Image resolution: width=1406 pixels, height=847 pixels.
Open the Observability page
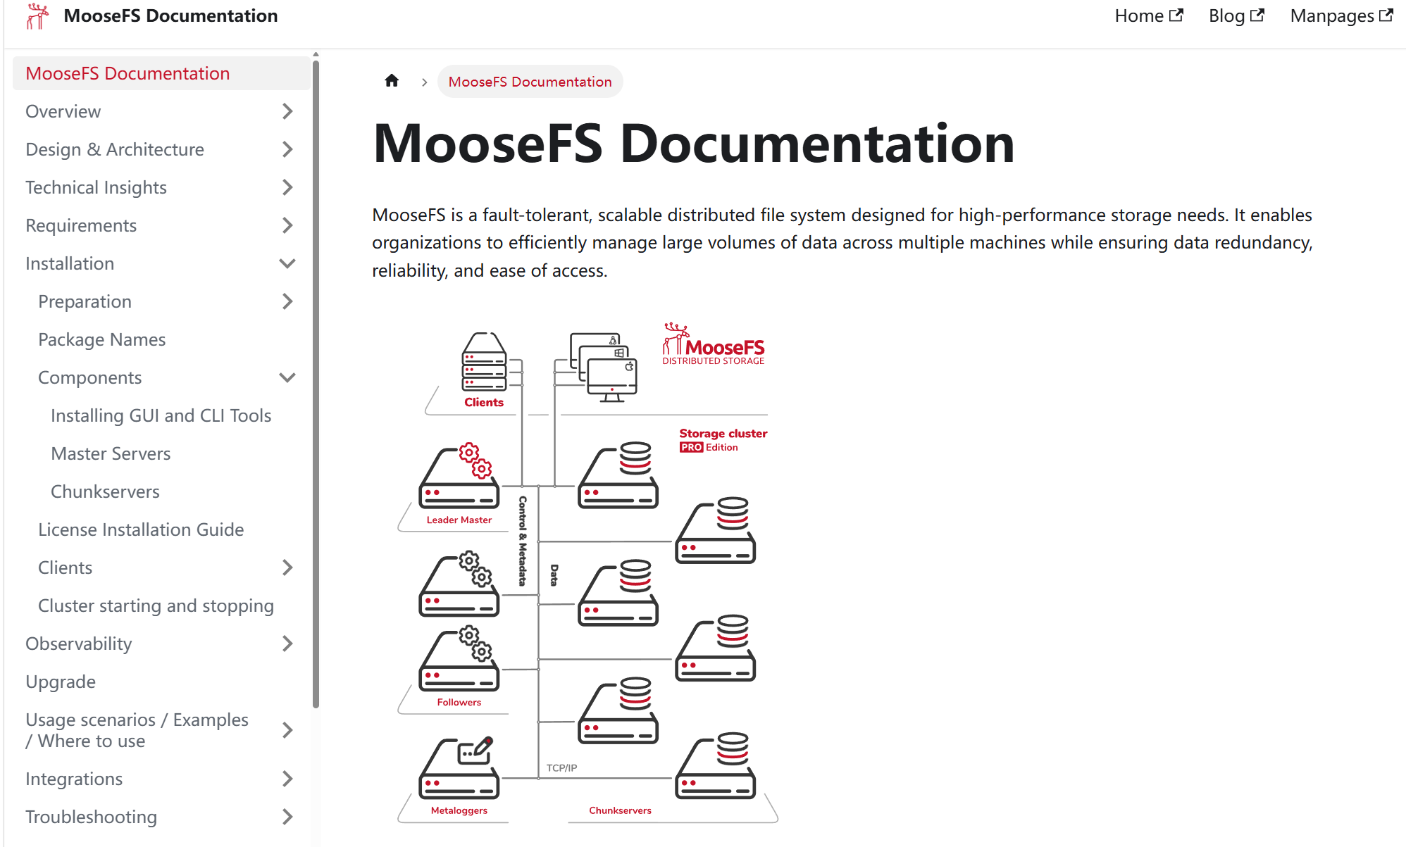coord(79,644)
